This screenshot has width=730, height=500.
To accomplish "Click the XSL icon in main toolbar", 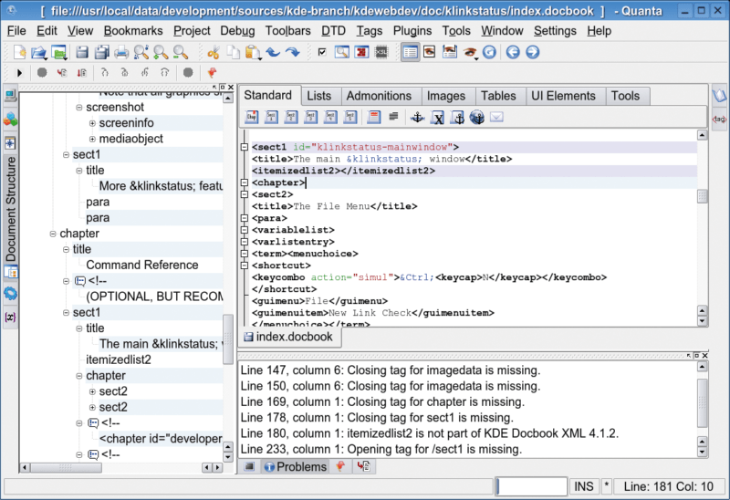I will click(381, 52).
